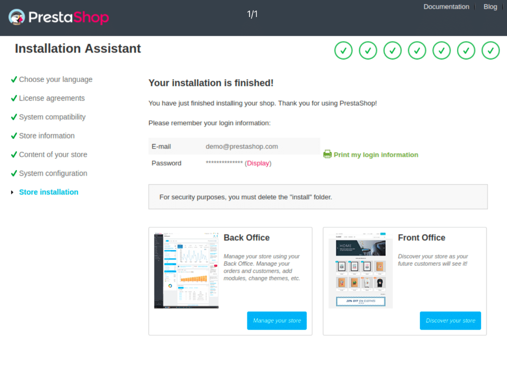Reveal the password via Display link
Image resolution: width=507 pixels, height=381 pixels.
(257, 163)
